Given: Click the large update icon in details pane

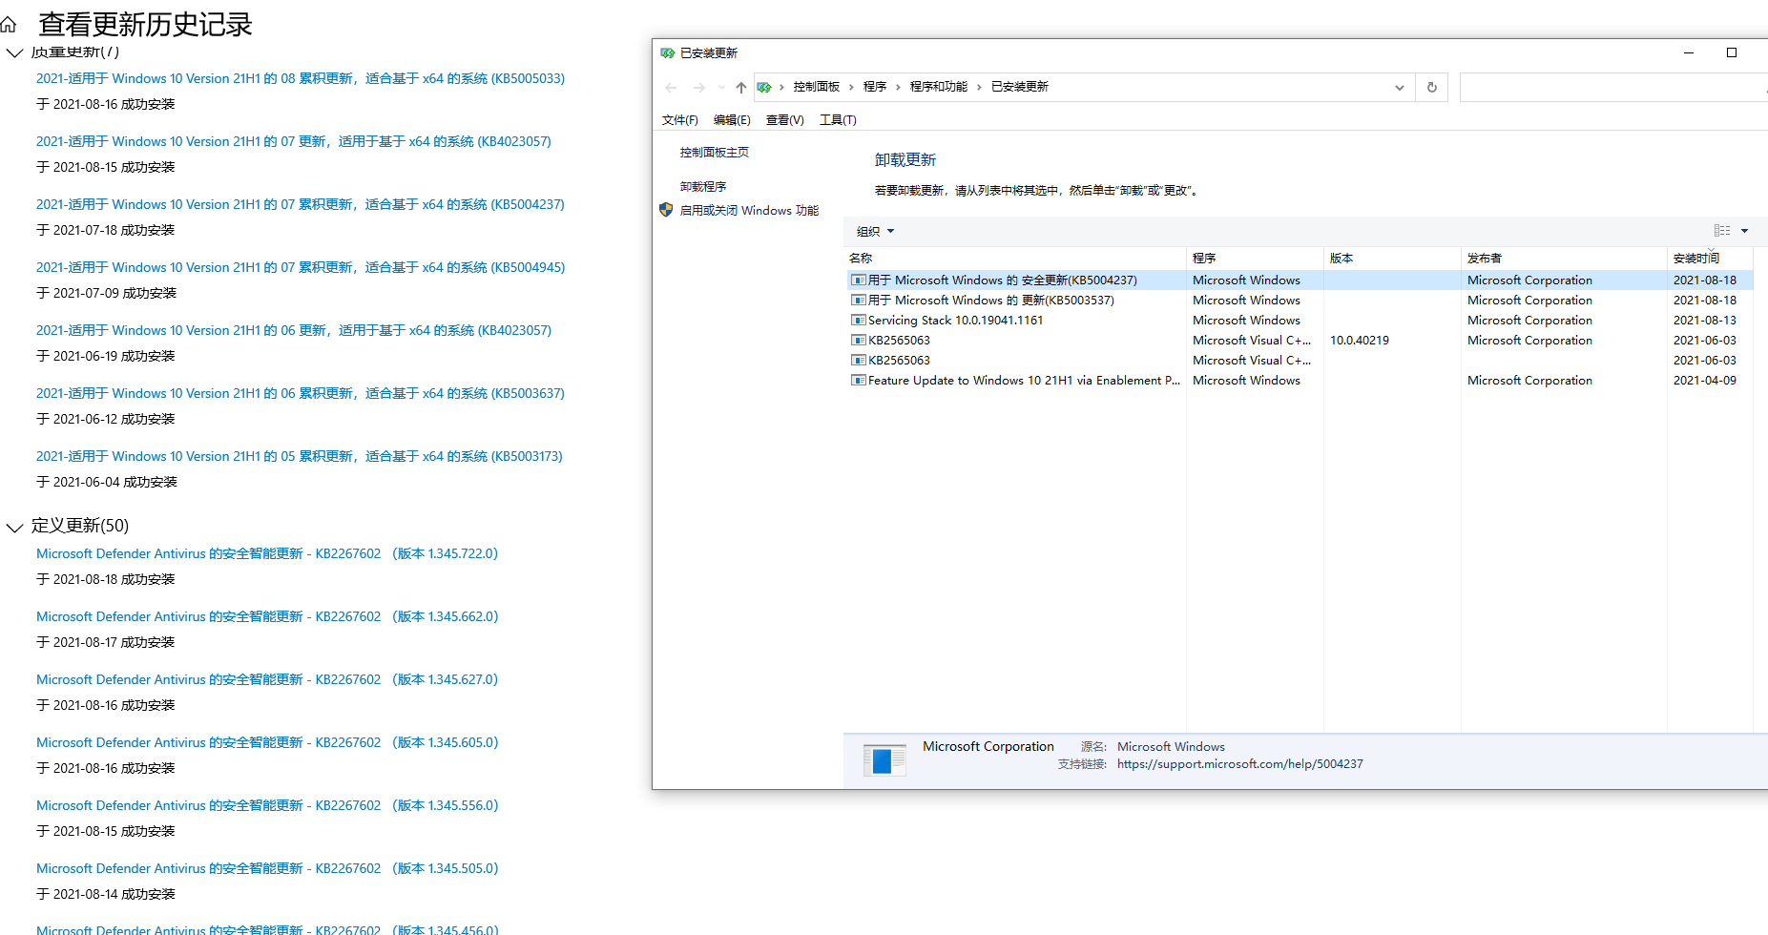Looking at the screenshot, I should pos(884,760).
